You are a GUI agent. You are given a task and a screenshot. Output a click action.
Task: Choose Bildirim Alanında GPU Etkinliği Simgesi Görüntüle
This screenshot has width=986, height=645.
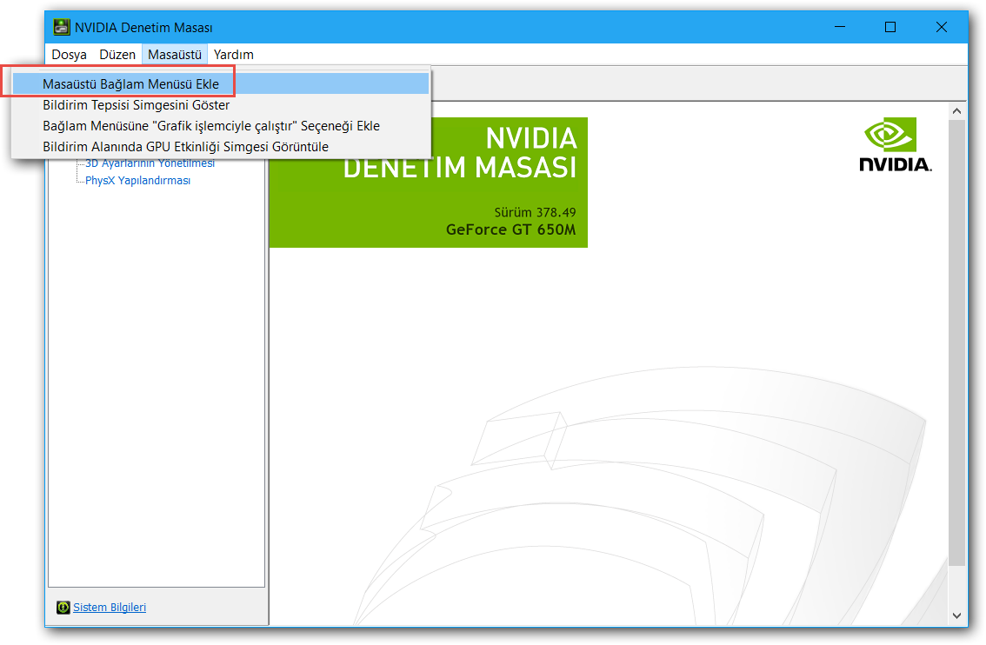click(221, 147)
